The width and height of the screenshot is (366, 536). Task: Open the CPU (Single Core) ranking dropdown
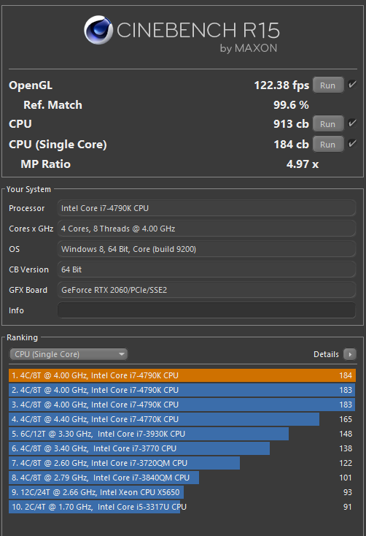tap(69, 354)
